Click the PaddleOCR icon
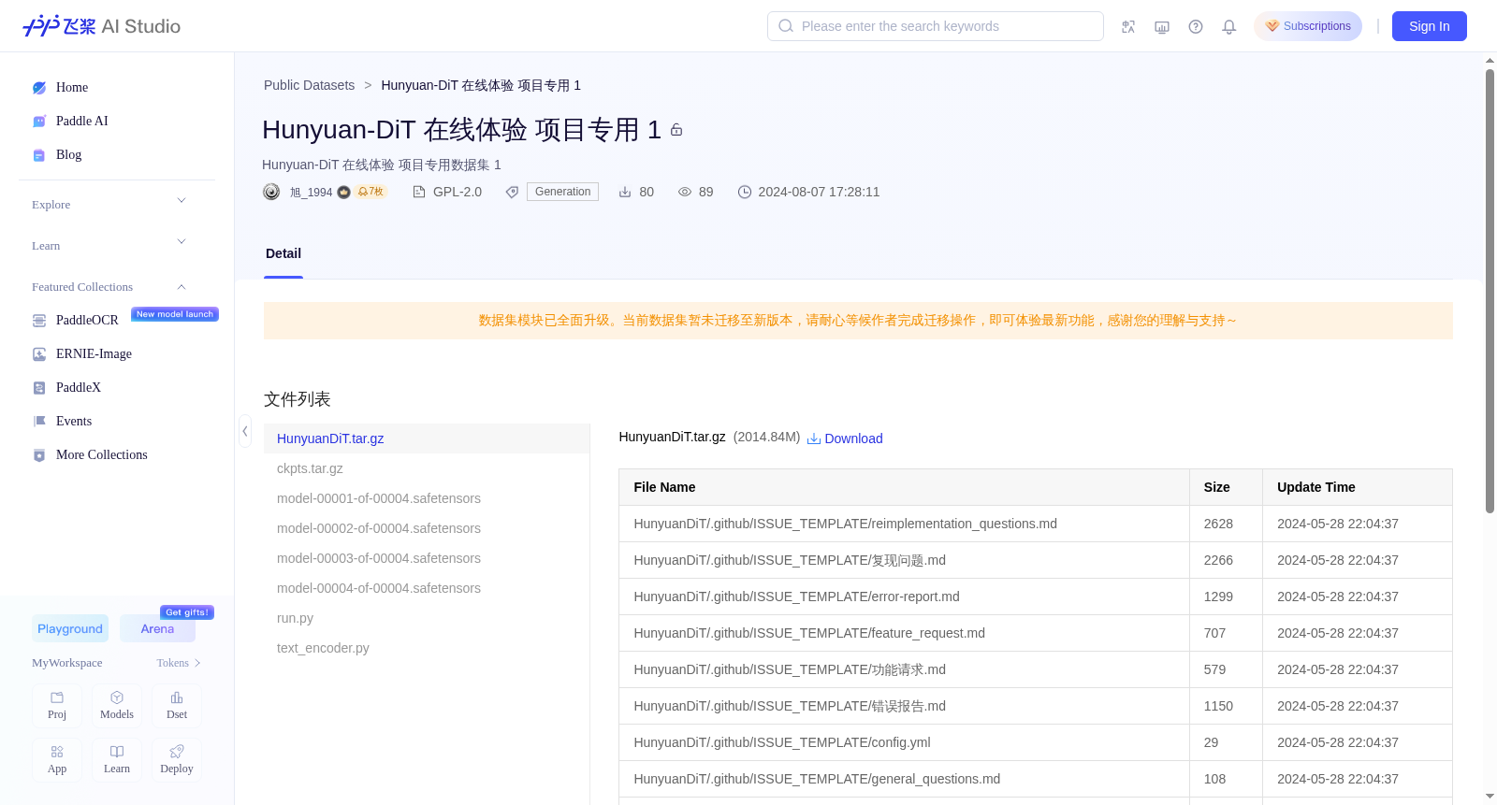The width and height of the screenshot is (1497, 805). tap(39, 321)
